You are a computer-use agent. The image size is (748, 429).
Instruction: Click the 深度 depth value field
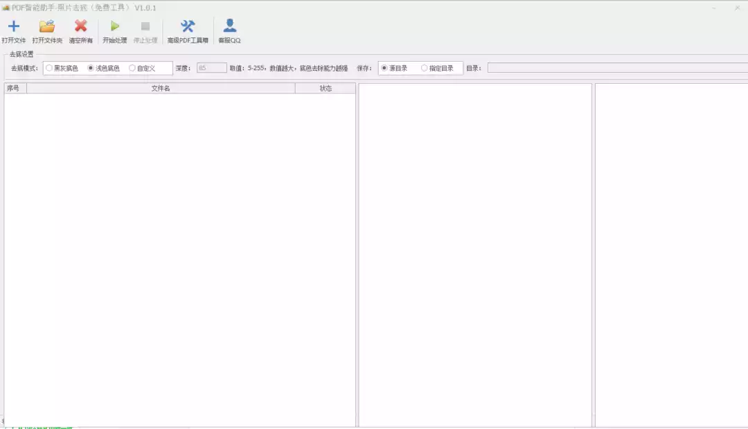[x=211, y=68]
